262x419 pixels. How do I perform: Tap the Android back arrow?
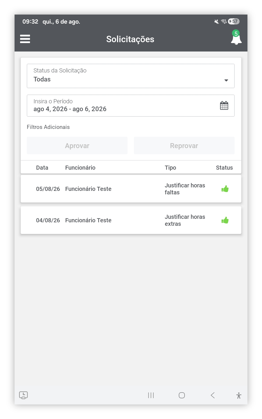(213, 395)
